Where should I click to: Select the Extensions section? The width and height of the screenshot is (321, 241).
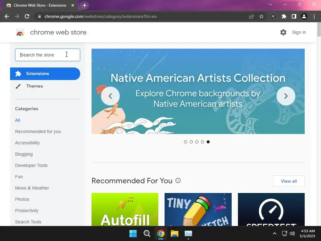coord(45,73)
